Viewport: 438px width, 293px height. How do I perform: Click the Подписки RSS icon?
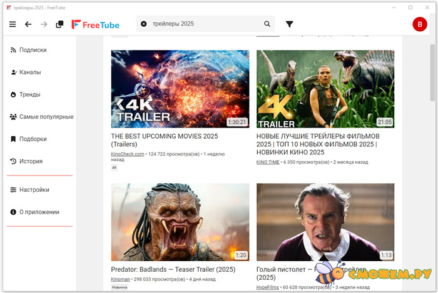(x=13, y=50)
